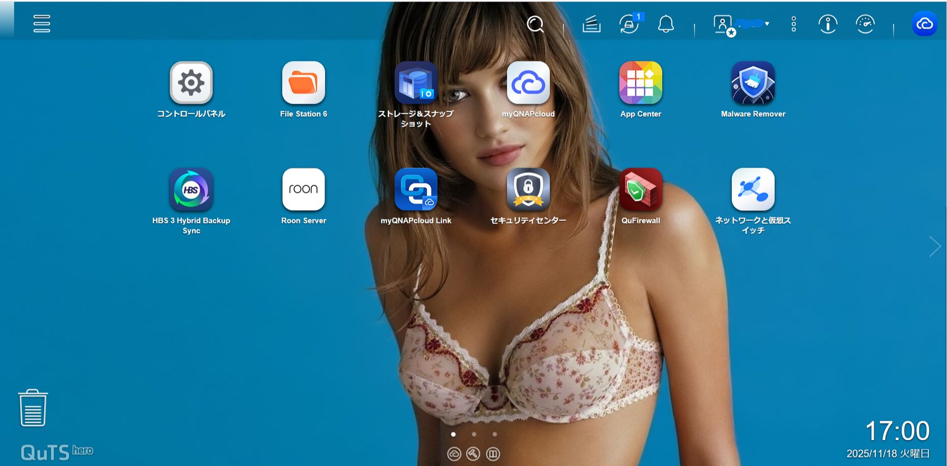Launch Malware Remover

click(752, 83)
